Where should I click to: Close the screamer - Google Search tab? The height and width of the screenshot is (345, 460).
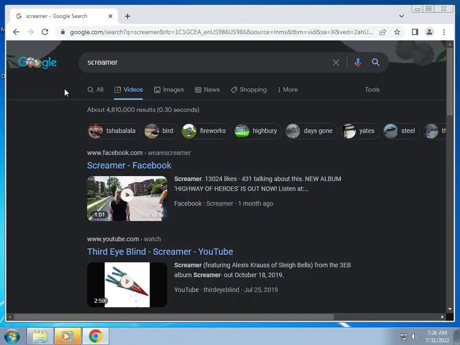coord(111,16)
